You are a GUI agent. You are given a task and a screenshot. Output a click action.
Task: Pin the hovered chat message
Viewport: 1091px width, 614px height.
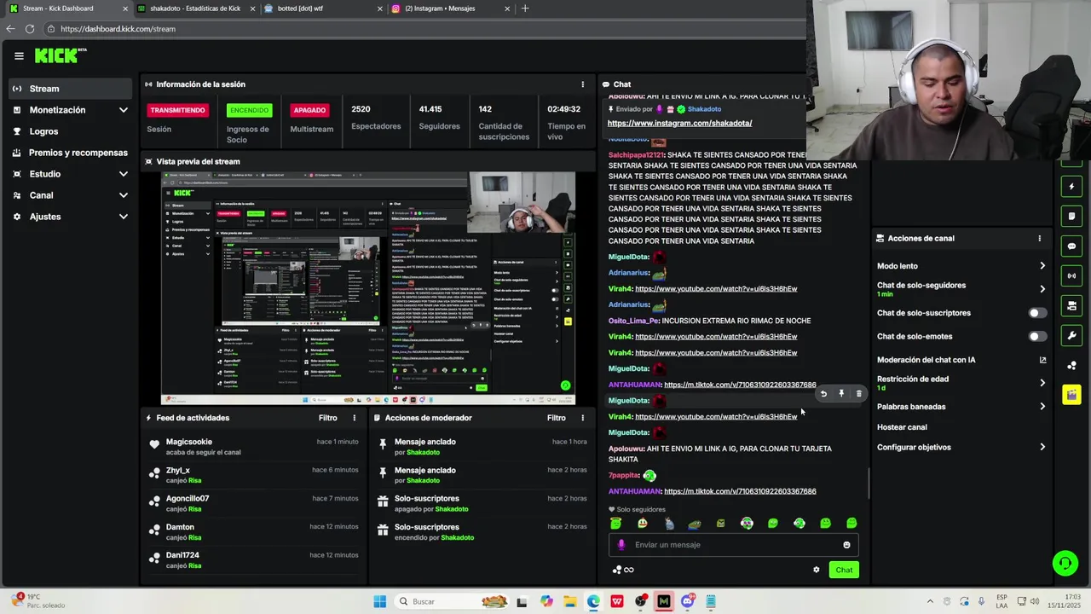[x=841, y=394]
